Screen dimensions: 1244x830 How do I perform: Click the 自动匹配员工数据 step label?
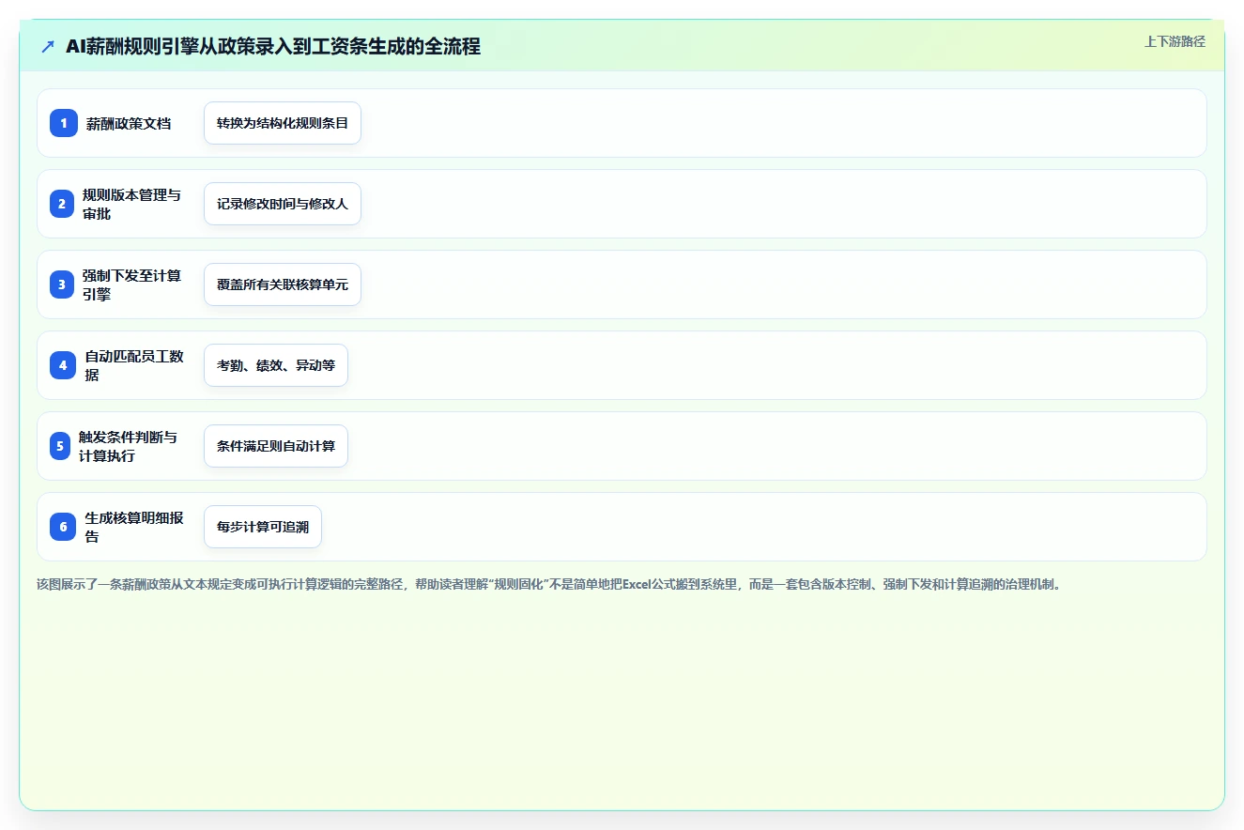(x=134, y=365)
